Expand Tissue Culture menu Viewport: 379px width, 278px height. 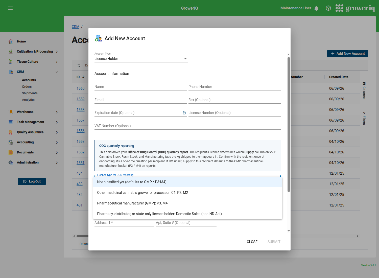[57, 62]
